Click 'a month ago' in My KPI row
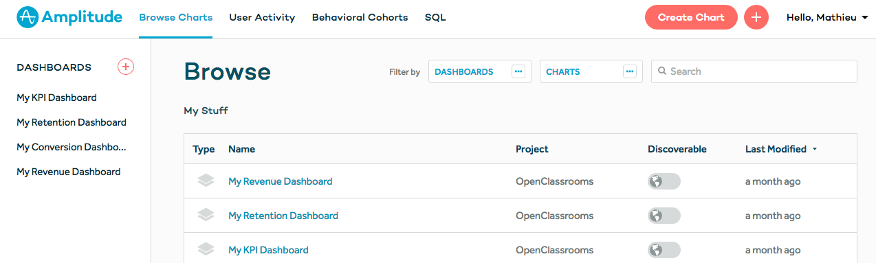Image resolution: width=876 pixels, height=263 pixels. [773, 250]
